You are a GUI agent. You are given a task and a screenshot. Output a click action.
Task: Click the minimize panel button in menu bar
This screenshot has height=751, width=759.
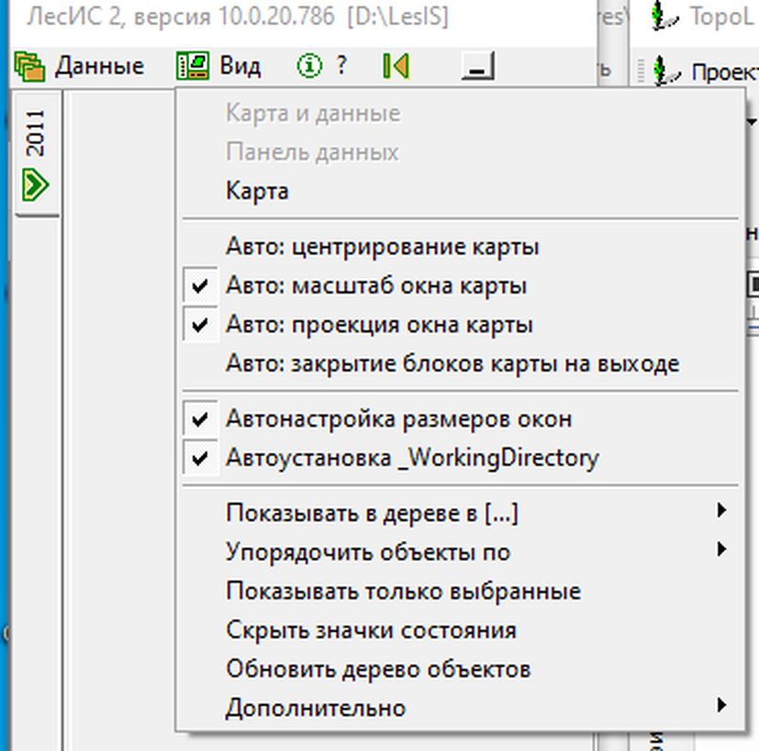point(477,66)
